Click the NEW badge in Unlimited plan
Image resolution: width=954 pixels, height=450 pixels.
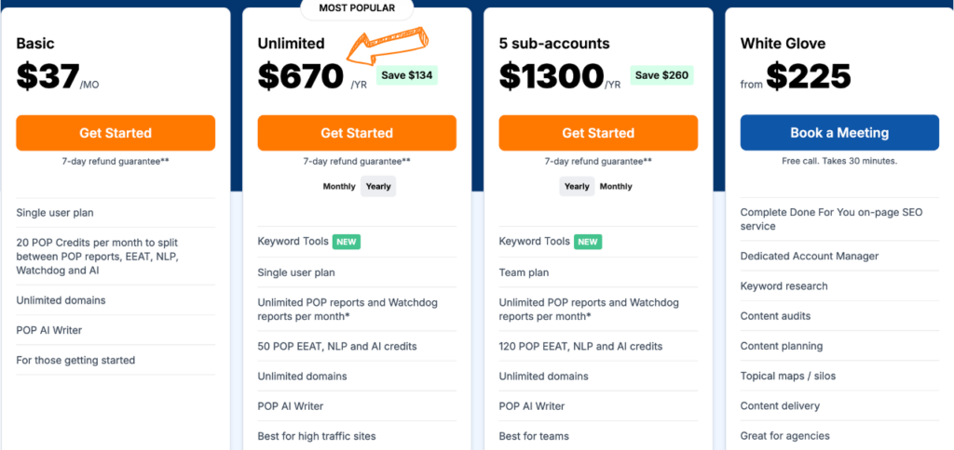[x=347, y=242]
